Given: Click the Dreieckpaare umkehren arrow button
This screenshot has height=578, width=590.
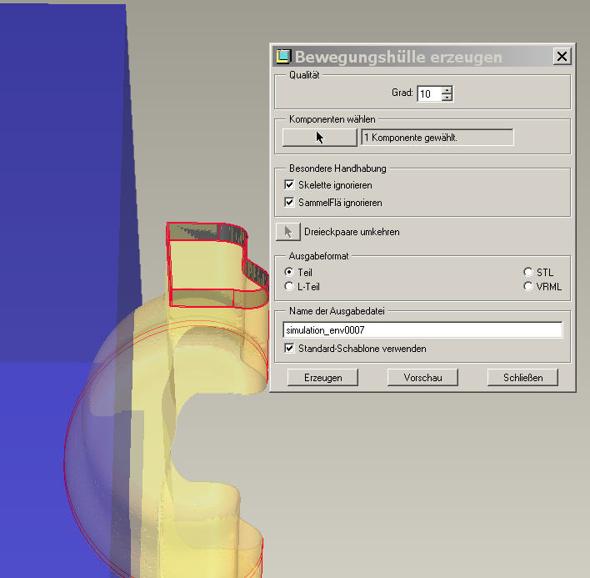Looking at the screenshot, I should click(287, 232).
